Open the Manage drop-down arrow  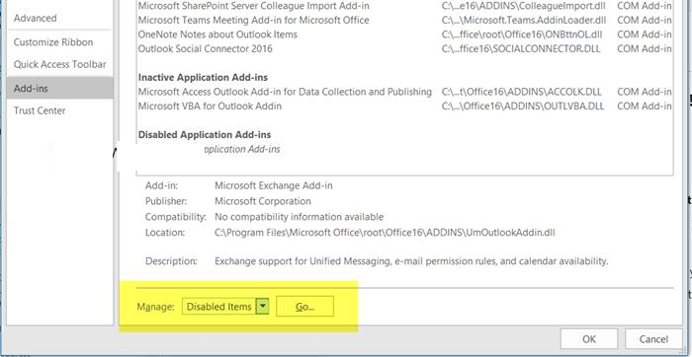(263, 307)
